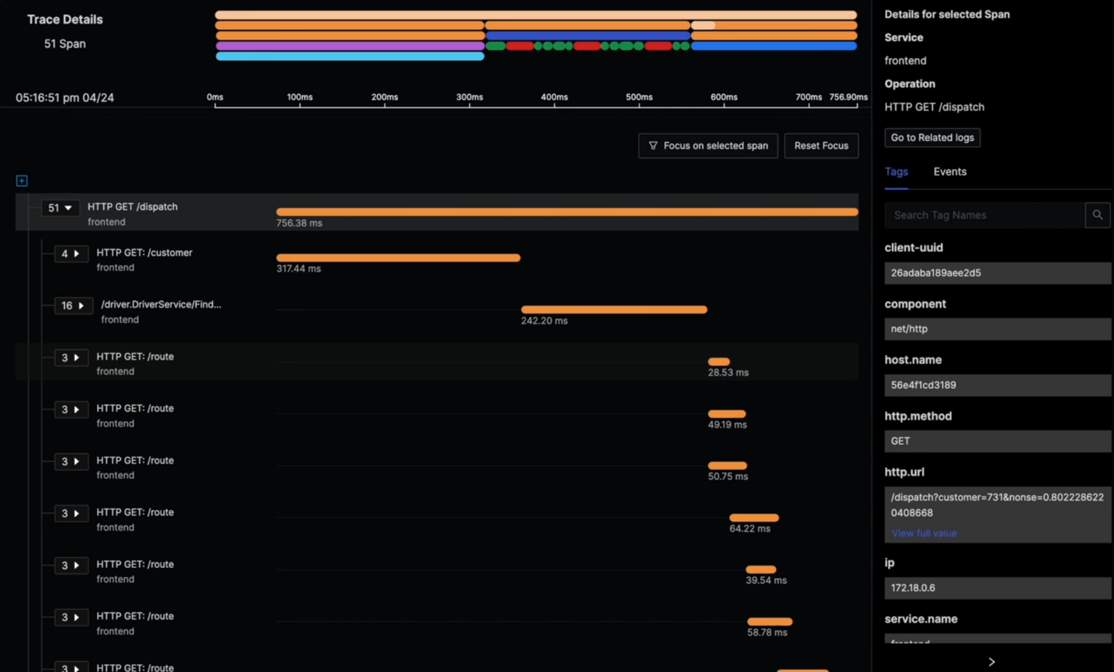This screenshot has height=672, width=1114.
Task: Click the search magnifier icon for tag names
Action: tap(1097, 215)
